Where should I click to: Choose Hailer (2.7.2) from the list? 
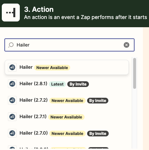click(x=67, y=100)
